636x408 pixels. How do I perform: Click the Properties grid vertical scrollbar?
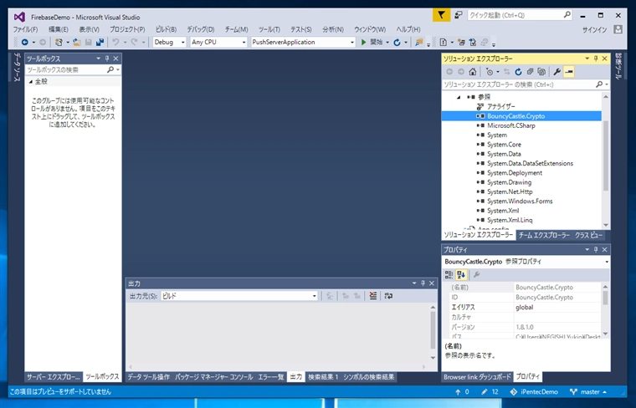606,310
